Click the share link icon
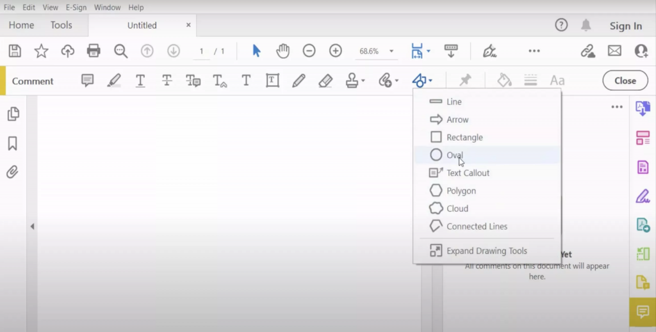Image resolution: width=656 pixels, height=332 pixels. tap(588, 51)
